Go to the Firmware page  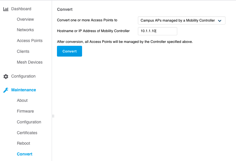[25, 111]
